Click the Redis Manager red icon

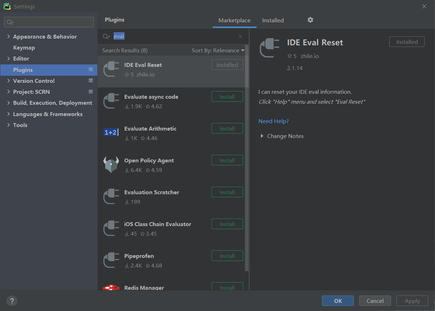tap(111, 287)
